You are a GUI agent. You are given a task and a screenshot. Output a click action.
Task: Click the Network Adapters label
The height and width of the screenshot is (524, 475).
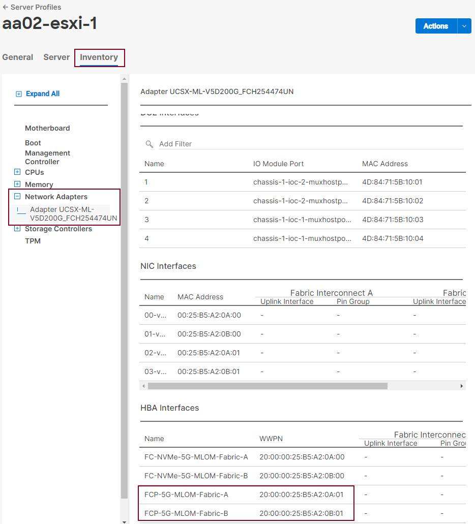pos(56,197)
